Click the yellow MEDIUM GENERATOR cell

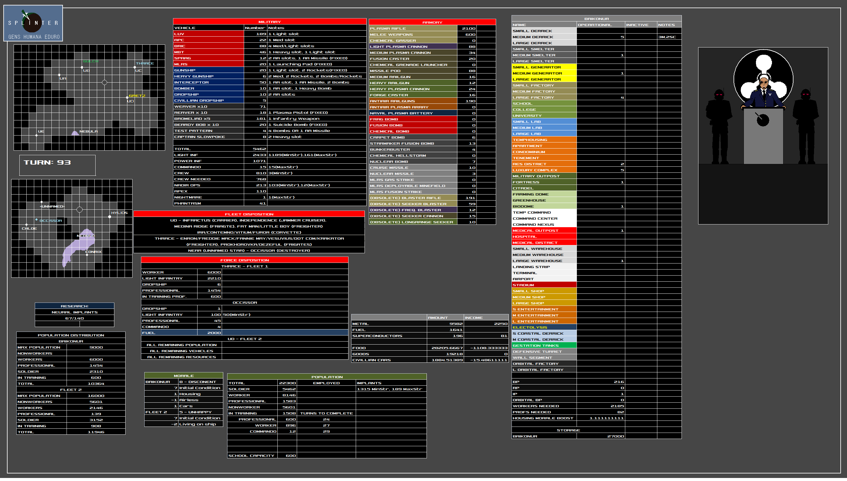coord(544,73)
